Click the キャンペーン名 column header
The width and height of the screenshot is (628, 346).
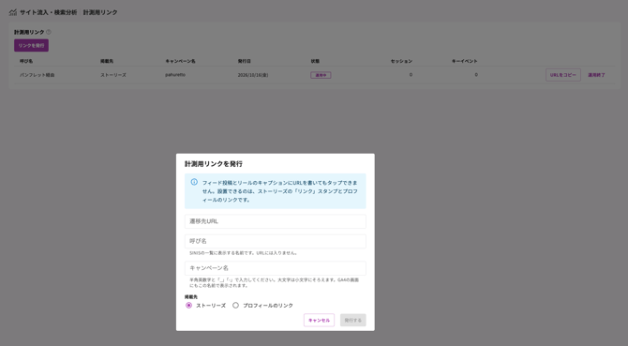[x=180, y=61]
